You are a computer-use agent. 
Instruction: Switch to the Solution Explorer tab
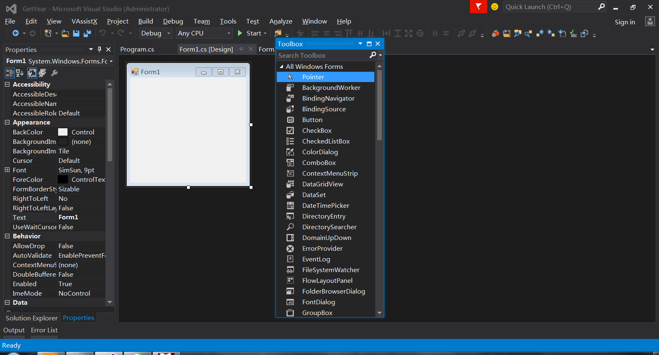coord(32,318)
